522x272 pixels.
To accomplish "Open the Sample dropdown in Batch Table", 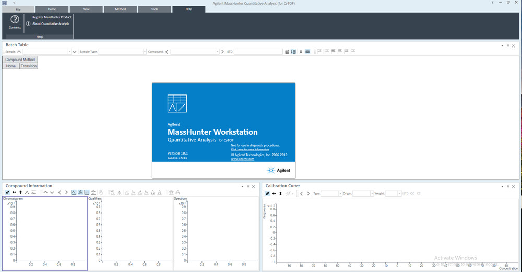I will [69, 52].
